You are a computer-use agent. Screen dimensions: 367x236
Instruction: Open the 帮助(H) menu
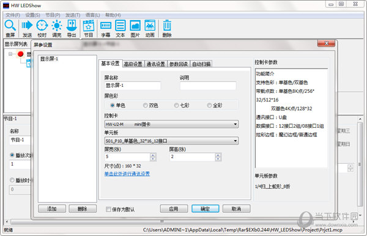point(113,15)
